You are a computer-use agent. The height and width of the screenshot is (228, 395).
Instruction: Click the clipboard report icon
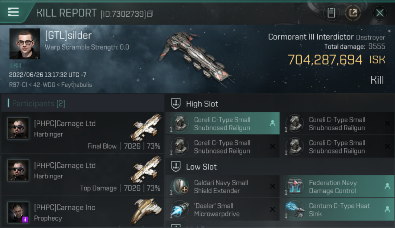click(331, 13)
